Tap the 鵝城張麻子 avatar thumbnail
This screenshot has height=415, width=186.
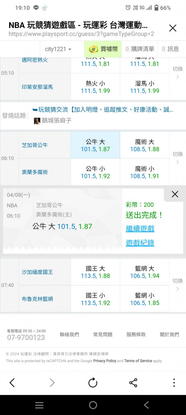tap(37, 121)
